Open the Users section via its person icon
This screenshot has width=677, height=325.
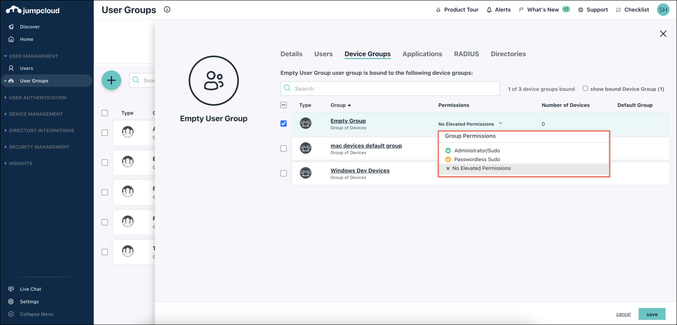click(x=11, y=68)
